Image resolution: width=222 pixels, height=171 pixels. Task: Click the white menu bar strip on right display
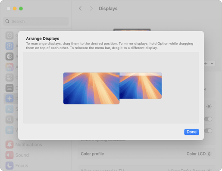pos(141,74)
